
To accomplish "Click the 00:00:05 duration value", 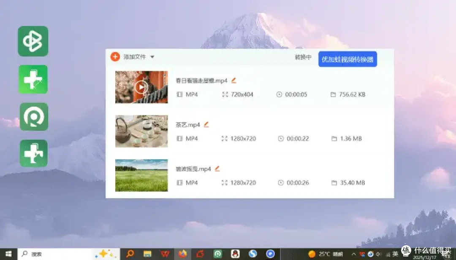I will point(296,94).
